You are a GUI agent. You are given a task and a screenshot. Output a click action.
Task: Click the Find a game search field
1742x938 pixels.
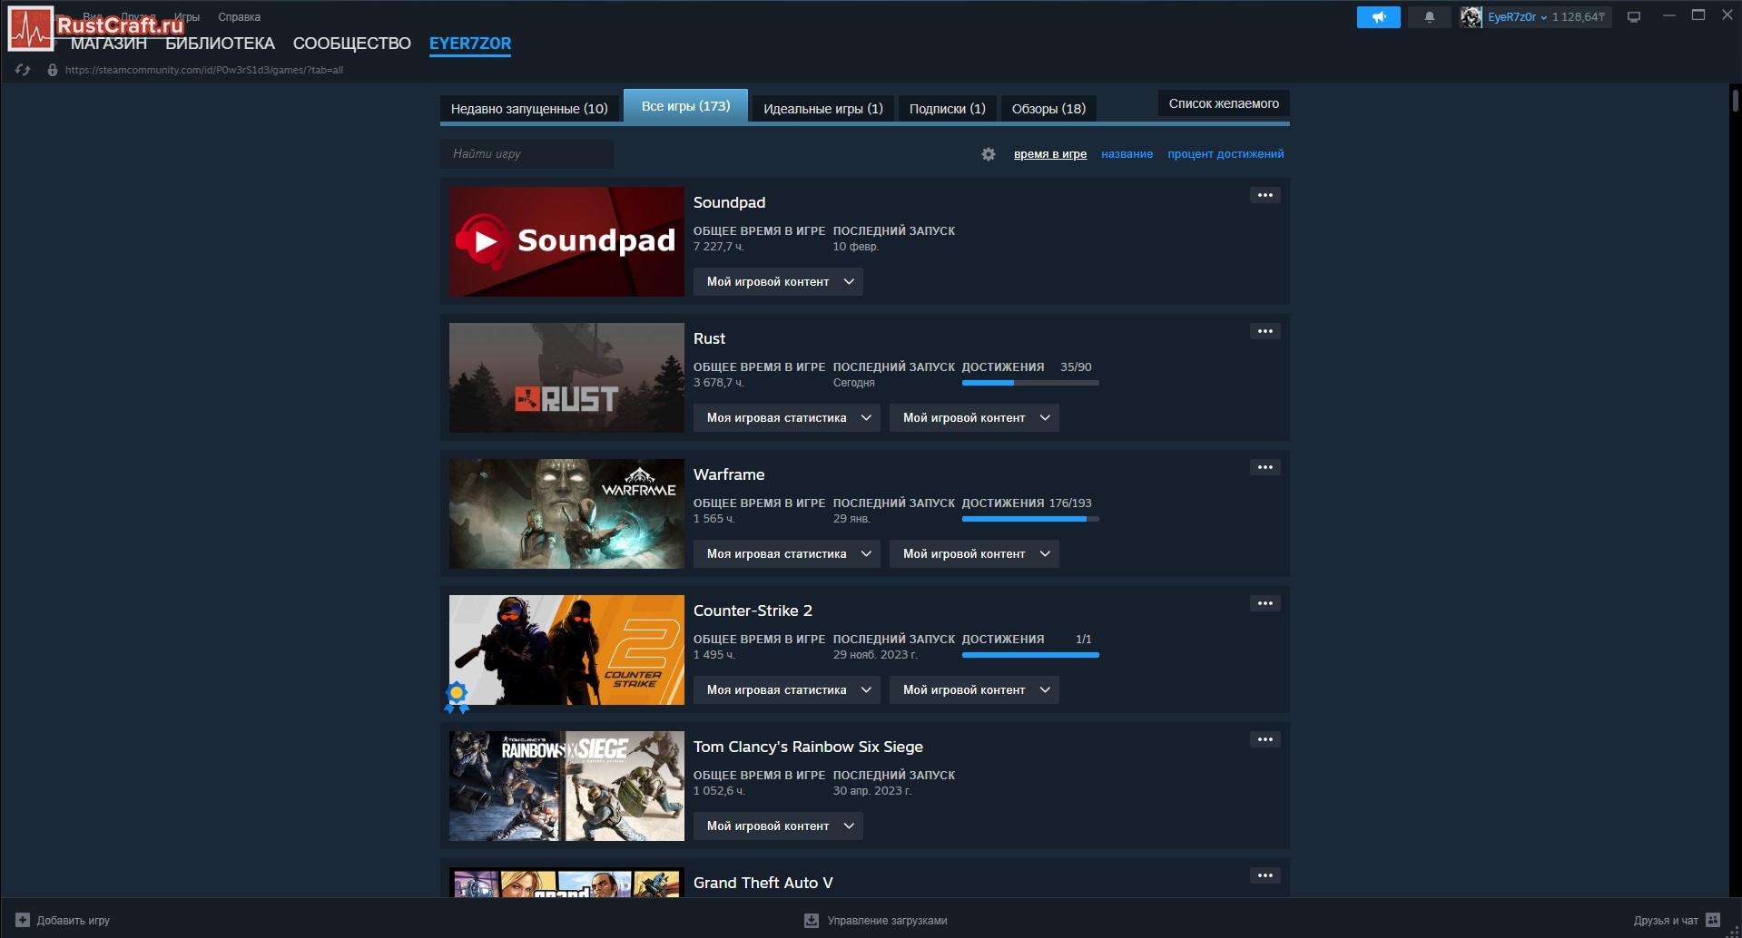[x=527, y=154]
